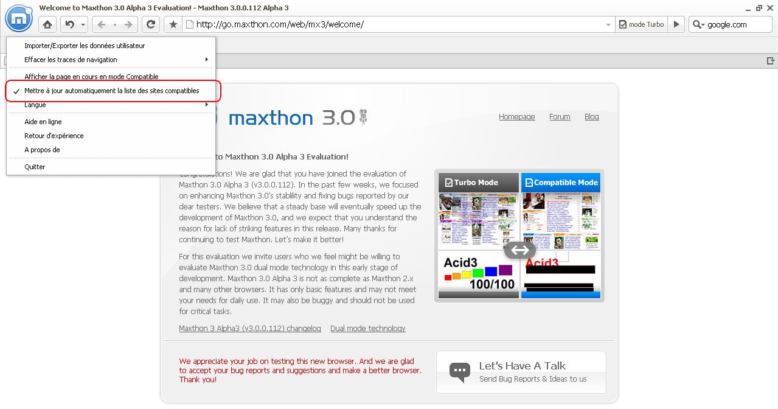Screen dimensions: 778x409
Task: Choose Afficher la page en cours en mode Compatible
Action: click(x=111, y=77)
